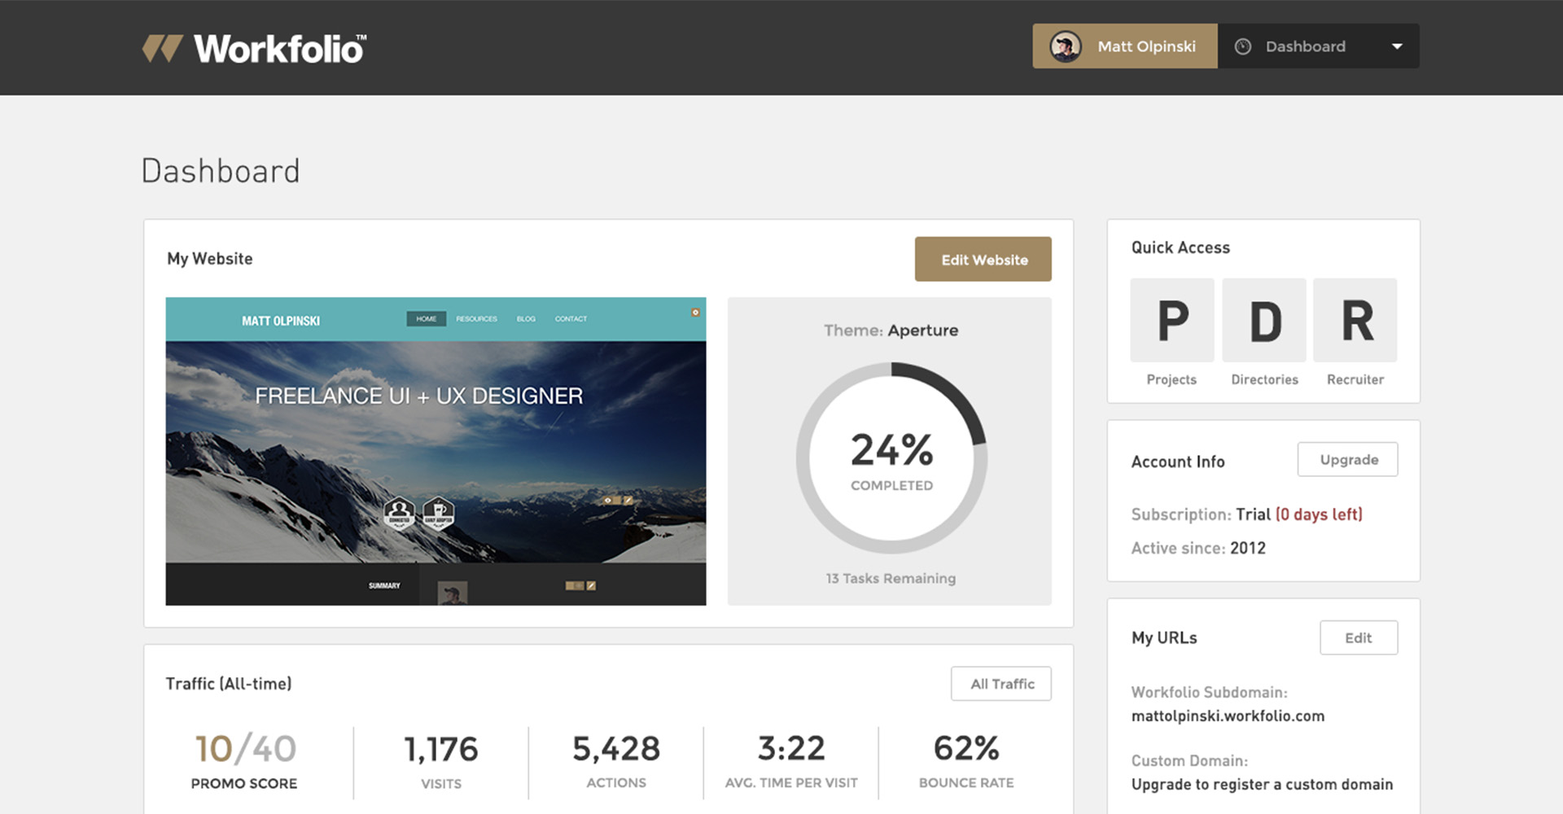The width and height of the screenshot is (1563, 814).
Task: Click the Edit Website button
Action: [983, 260]
